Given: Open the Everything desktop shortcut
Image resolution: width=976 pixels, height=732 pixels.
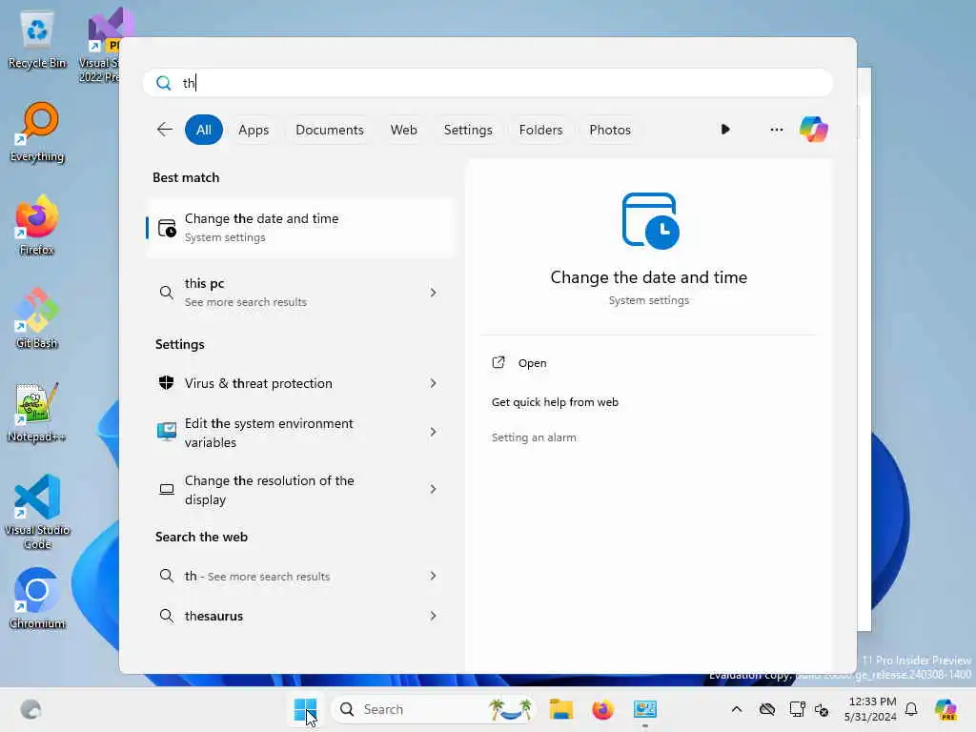Looking at the screenshot, I should pos(37,132).
